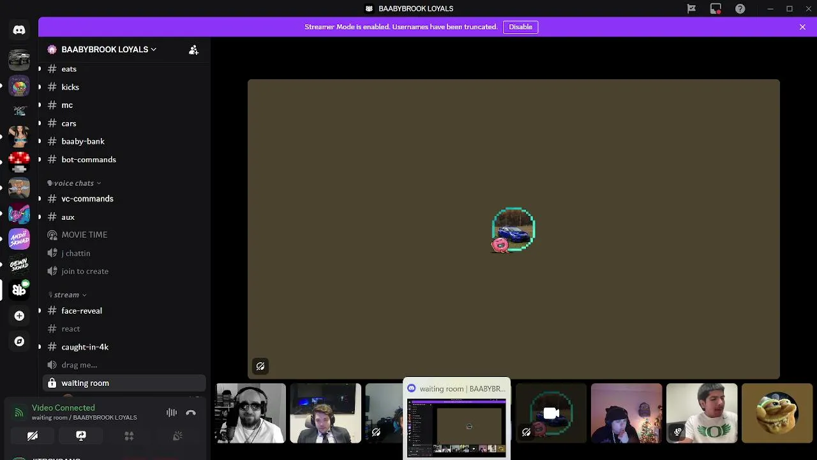This screenshot has width=817, height=460.
Task: Click the green connection signal icon
Action: pos(19,413)
